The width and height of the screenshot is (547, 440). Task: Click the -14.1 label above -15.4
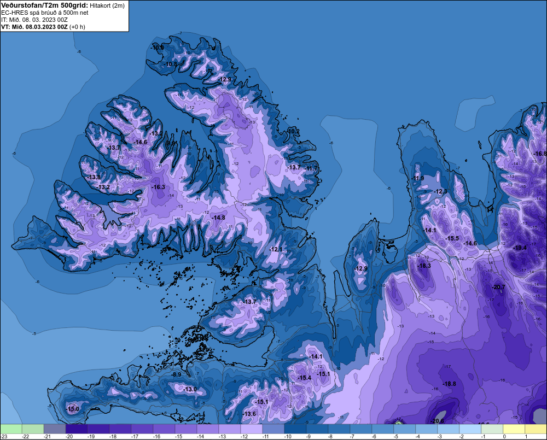tap(316, 356)
